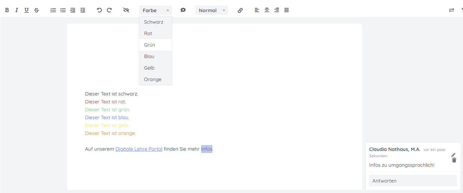Choose Blau from the color list
This screenshot has height=193, width=463.
pyautogui.click(x=156, y=56)
